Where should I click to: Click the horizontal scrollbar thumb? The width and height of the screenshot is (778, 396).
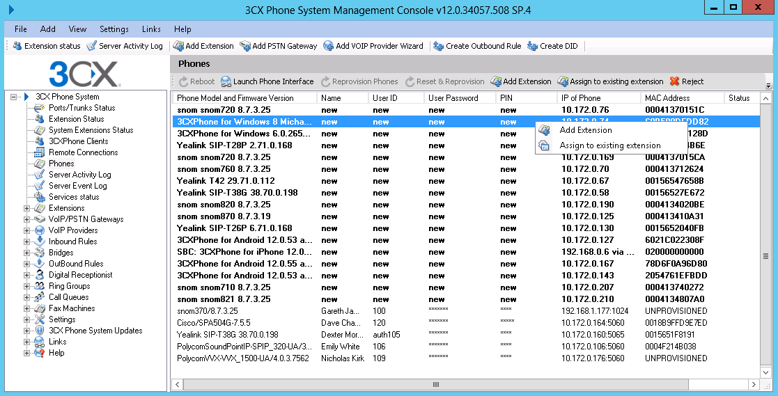click(435, 384)
